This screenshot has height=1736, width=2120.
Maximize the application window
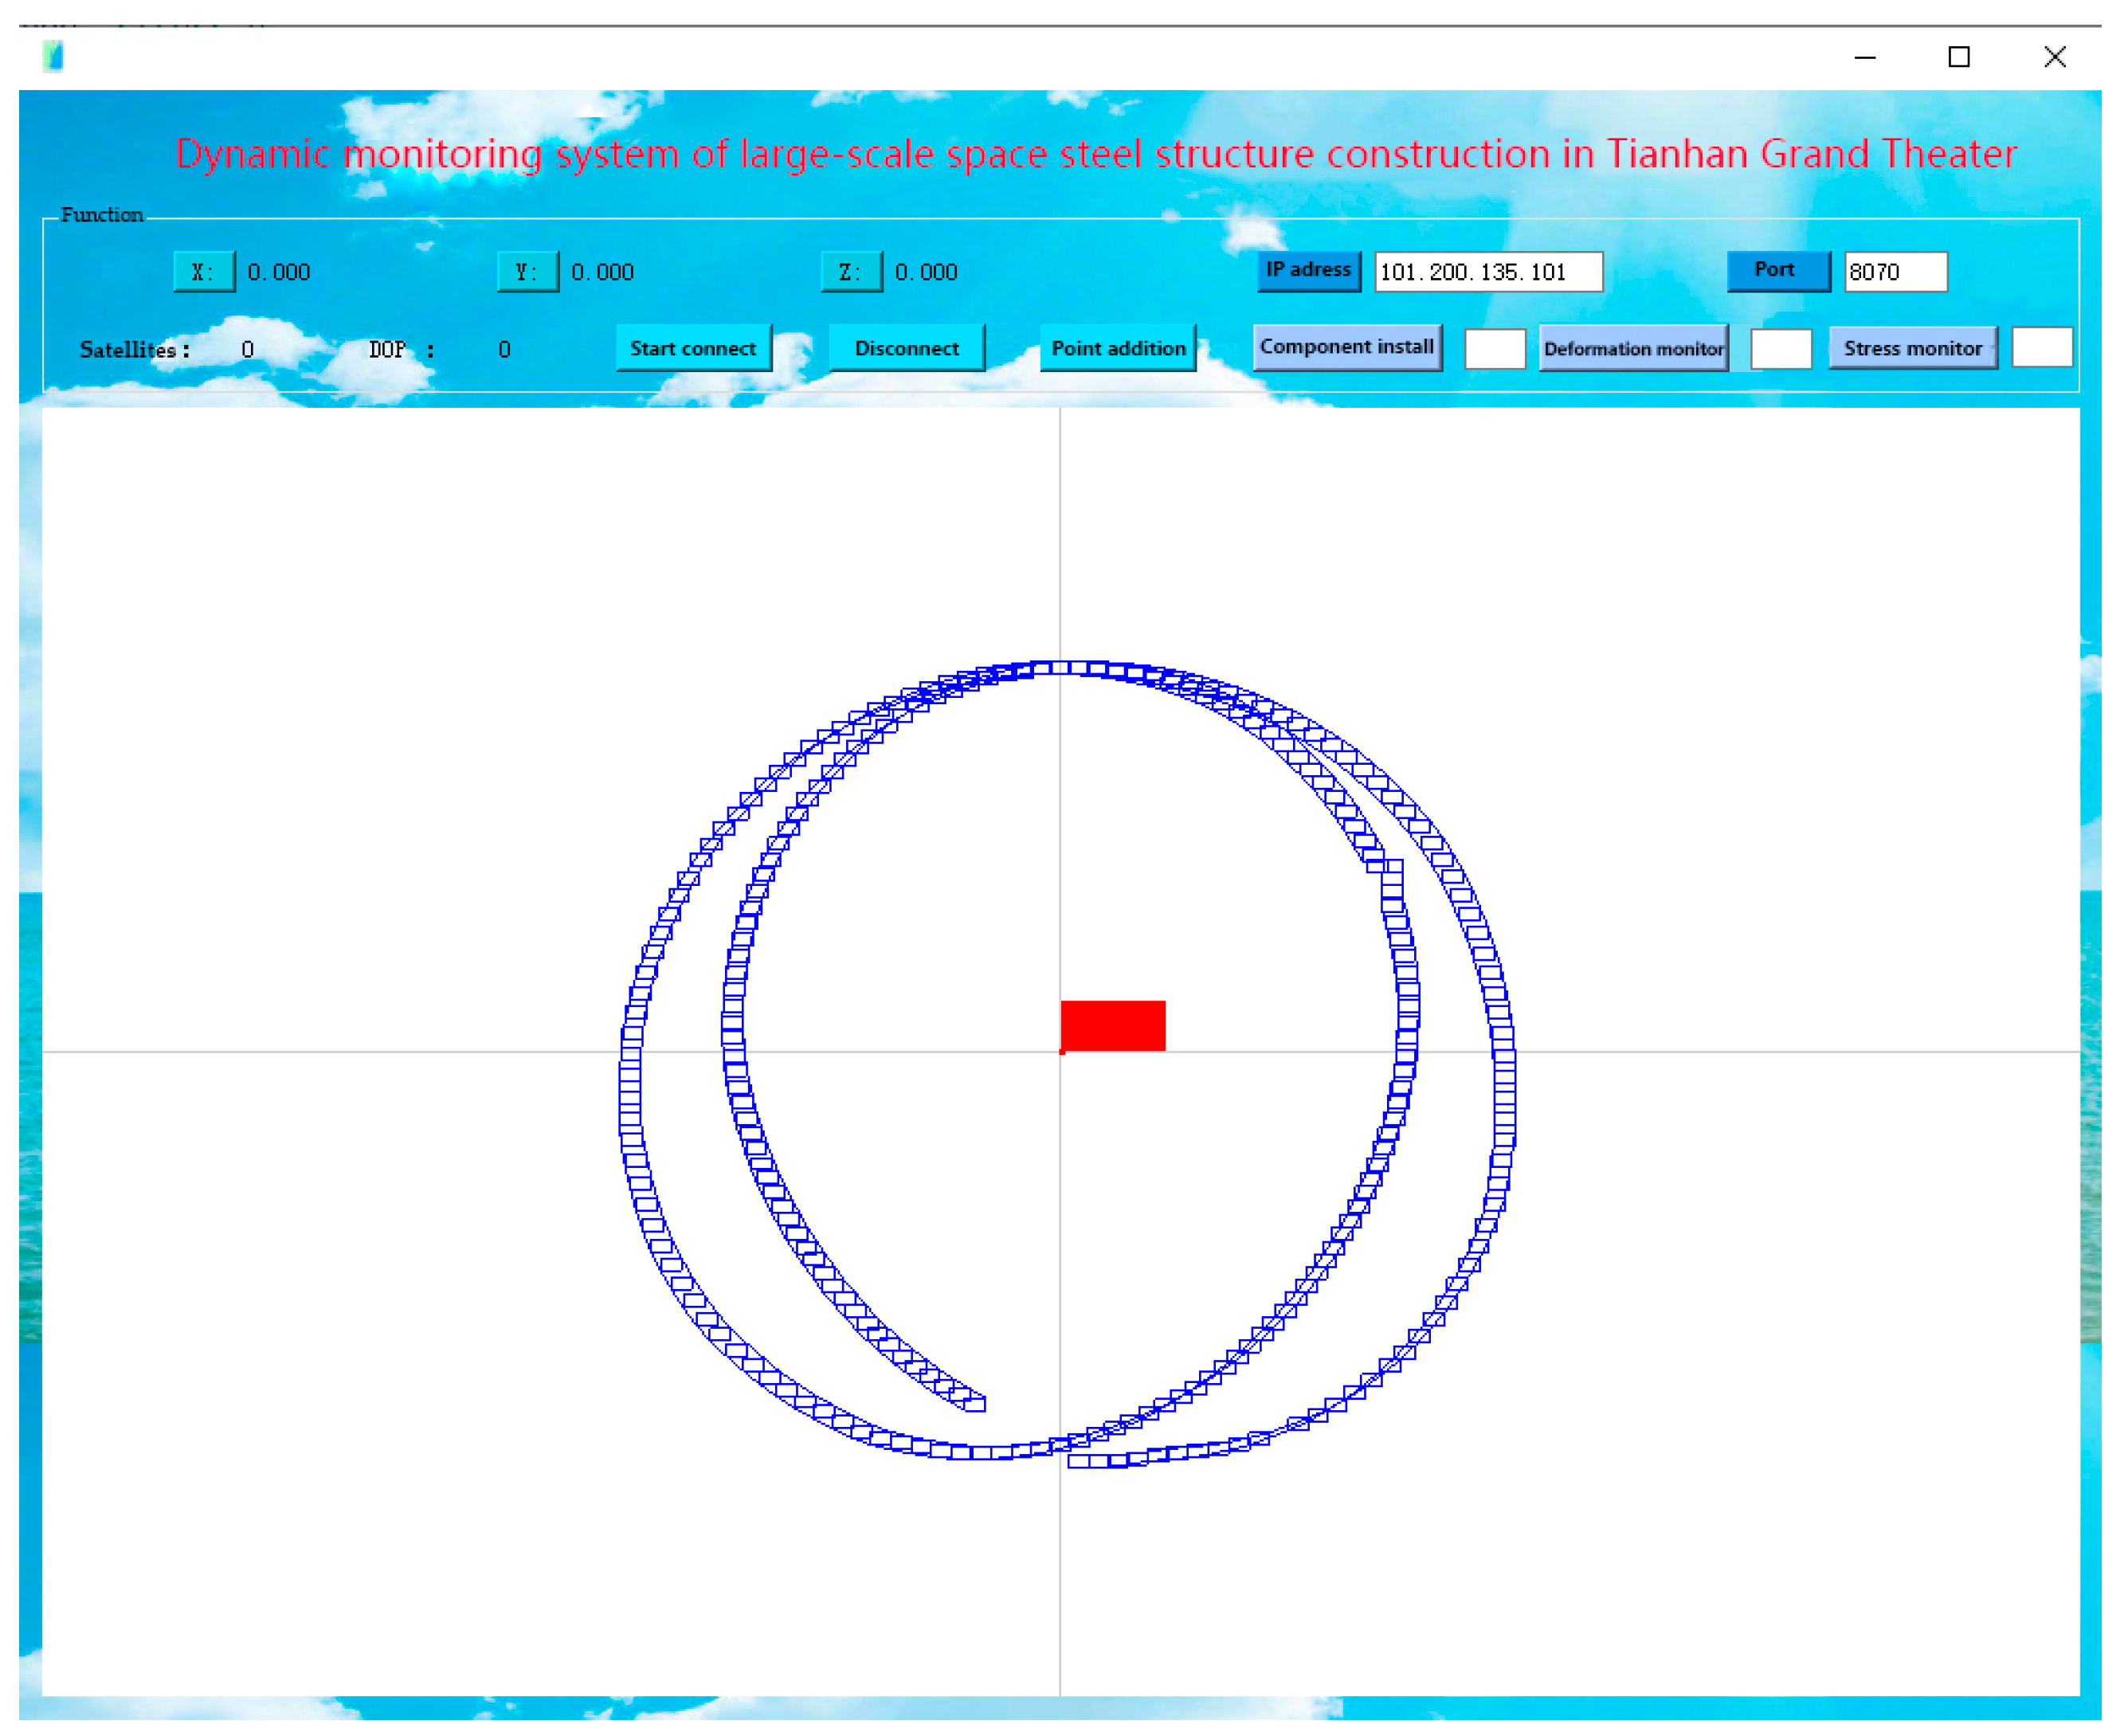1958,57
